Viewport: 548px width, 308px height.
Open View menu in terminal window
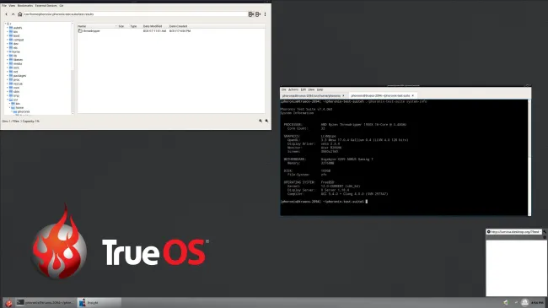point(311,89)
